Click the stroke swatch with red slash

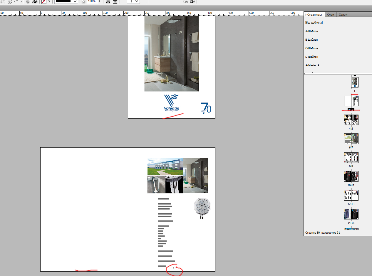pos(44,1)
